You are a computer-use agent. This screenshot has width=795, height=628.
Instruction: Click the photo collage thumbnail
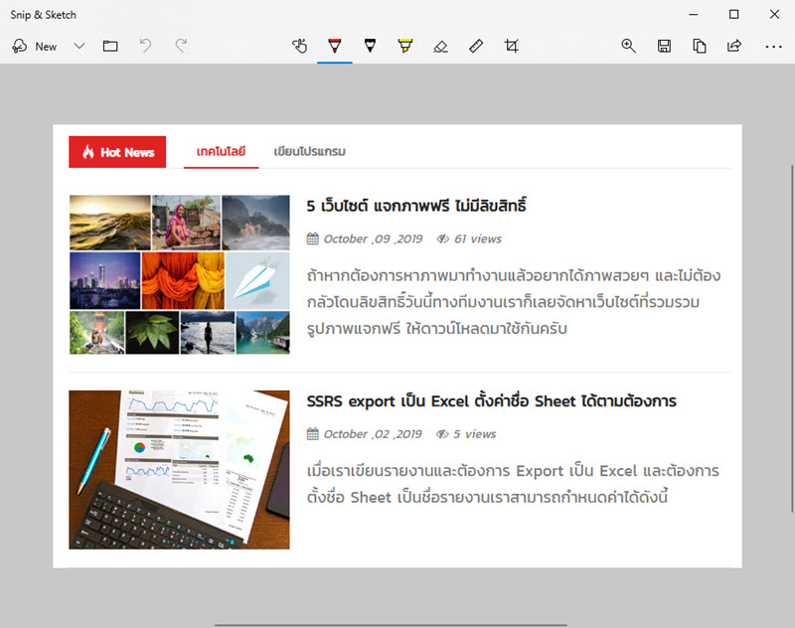[180, 274]
